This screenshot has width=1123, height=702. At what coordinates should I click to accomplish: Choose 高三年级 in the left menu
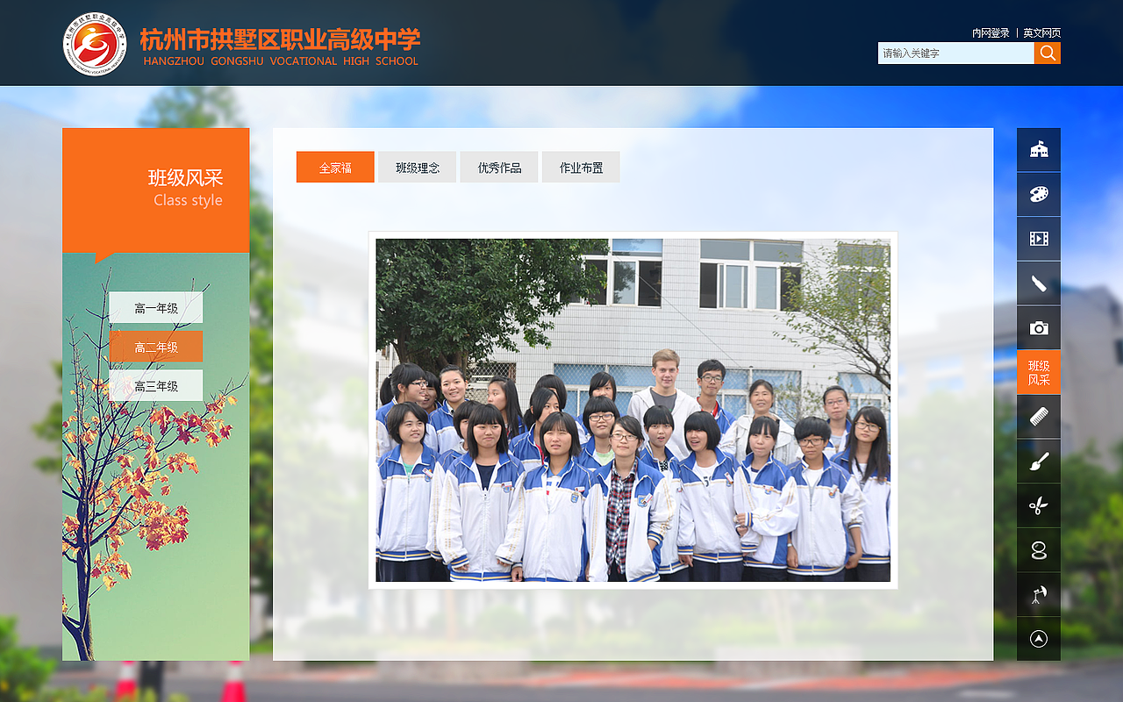(156, 385)
